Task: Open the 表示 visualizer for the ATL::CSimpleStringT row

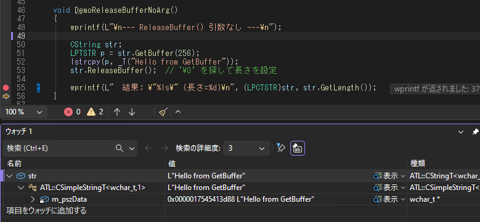Action: pos(386,188)
